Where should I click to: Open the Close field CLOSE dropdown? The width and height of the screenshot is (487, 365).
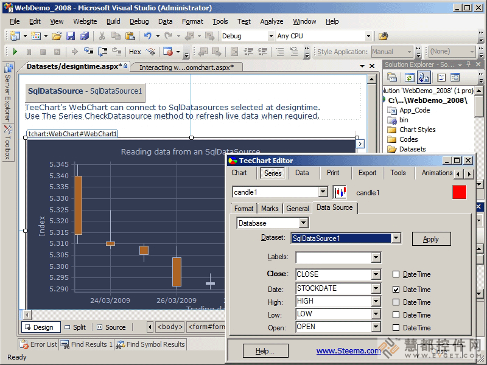point(376,274)
